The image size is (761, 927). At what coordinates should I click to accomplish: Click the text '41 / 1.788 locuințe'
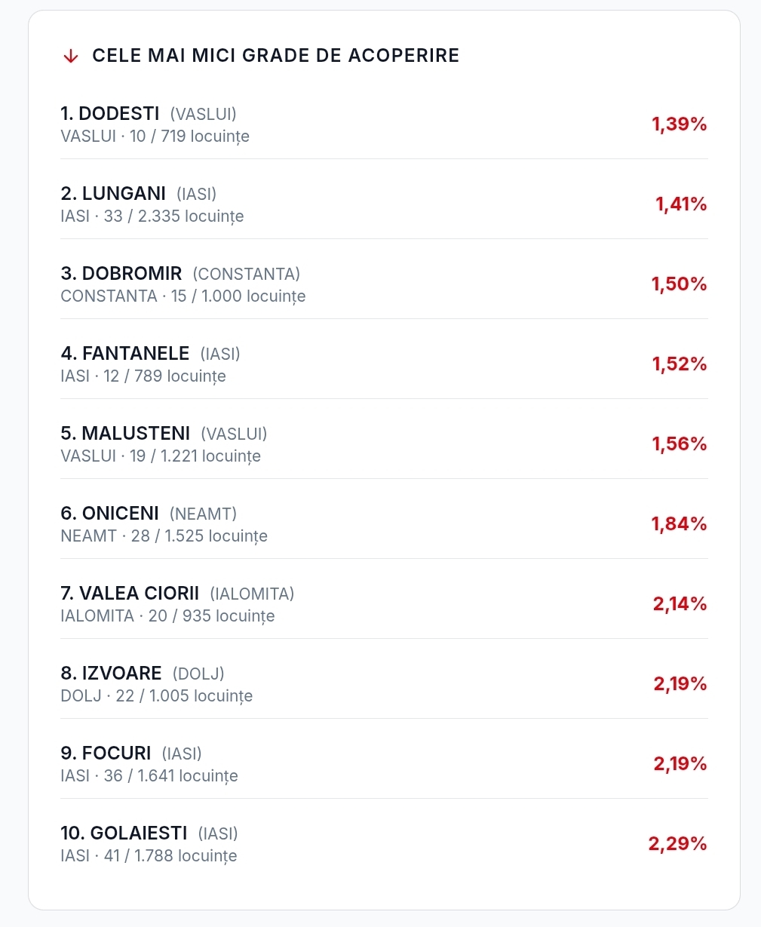coord(170,856)
